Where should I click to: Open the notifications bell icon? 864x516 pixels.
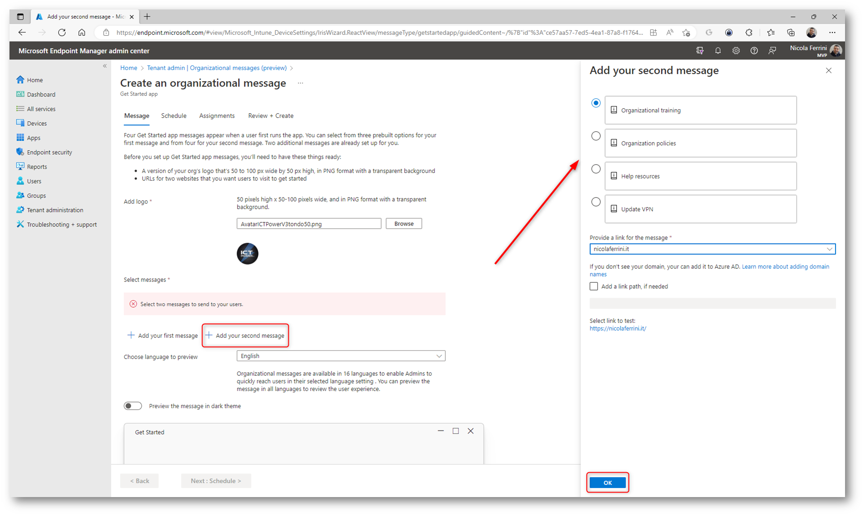(718, 51)
